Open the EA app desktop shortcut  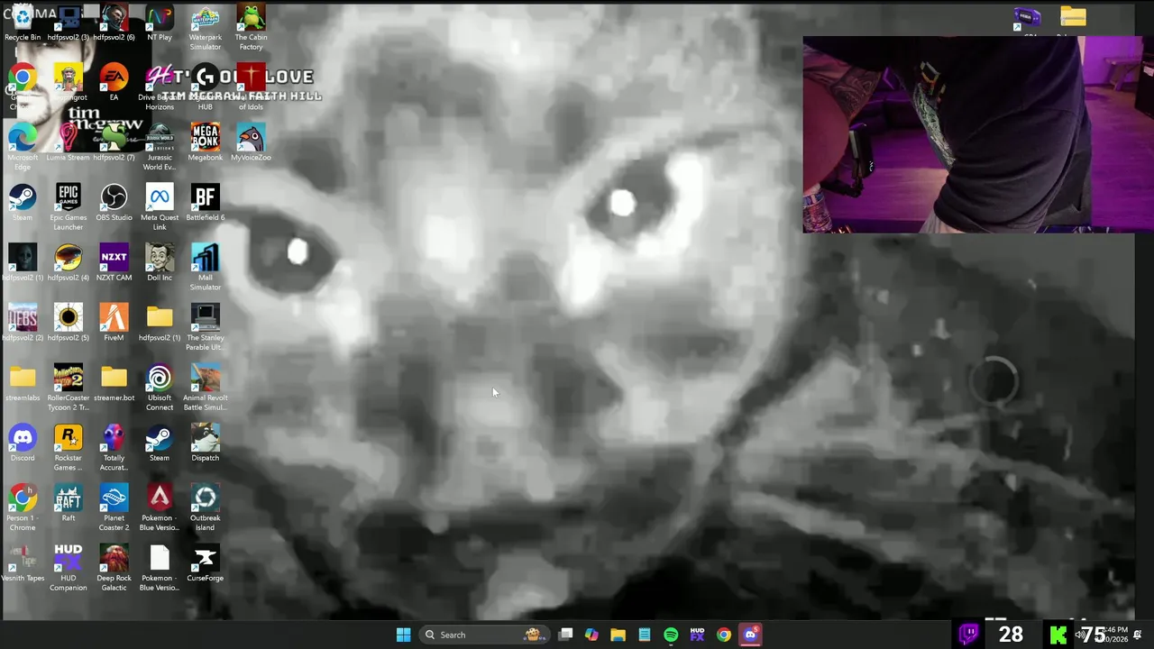point(114,83)
